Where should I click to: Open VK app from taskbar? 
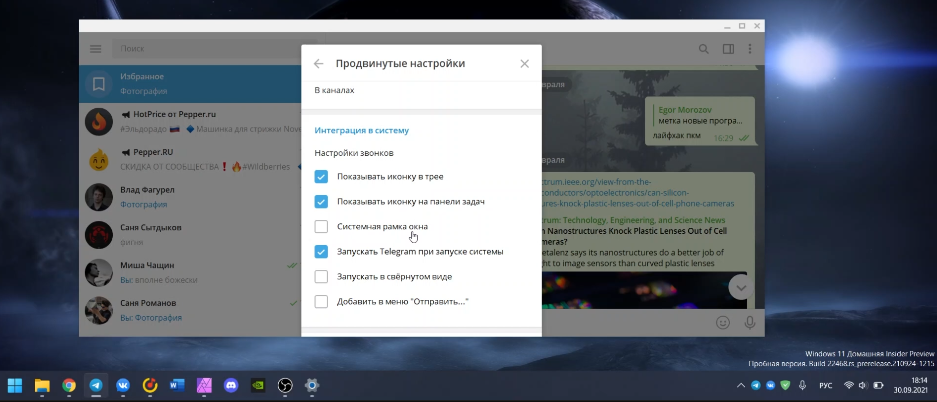click(x=123, y=385)
